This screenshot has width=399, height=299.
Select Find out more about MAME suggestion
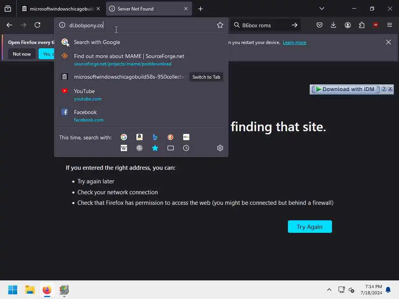click(x=141, y=60)
